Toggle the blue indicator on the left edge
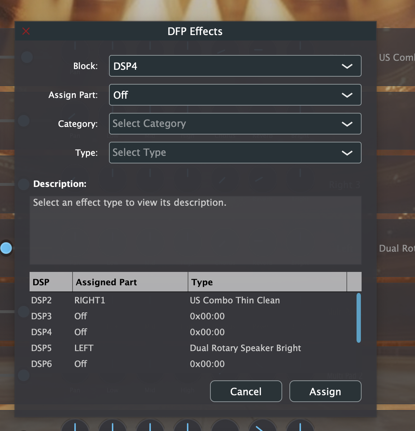The image size is (415, 431). coord(6,248)
